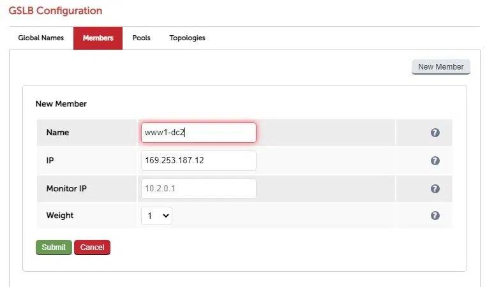Focus the Name field containing www1-dc2
This screenshot has height=287, width=494.
pyautogui.click(x=198, y=133)
